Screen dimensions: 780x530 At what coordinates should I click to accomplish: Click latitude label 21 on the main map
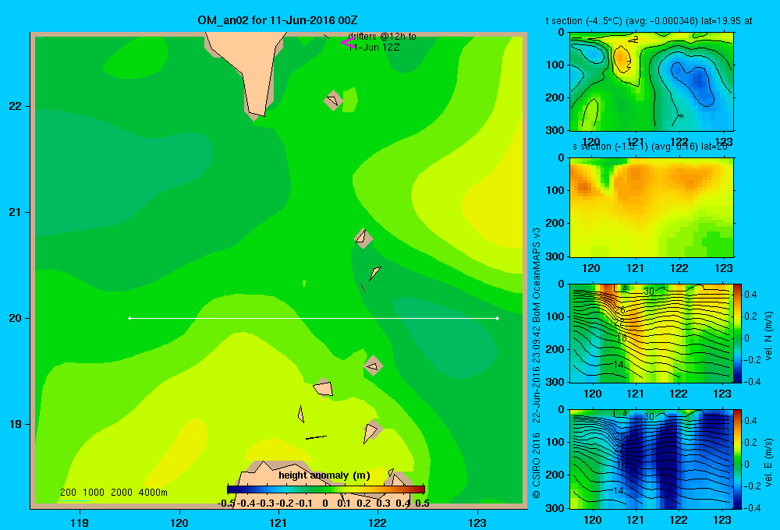15,212
